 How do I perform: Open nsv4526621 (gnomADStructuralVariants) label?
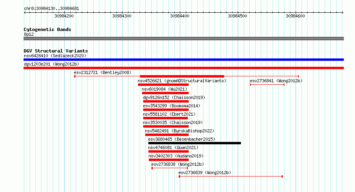click(182, 81)
